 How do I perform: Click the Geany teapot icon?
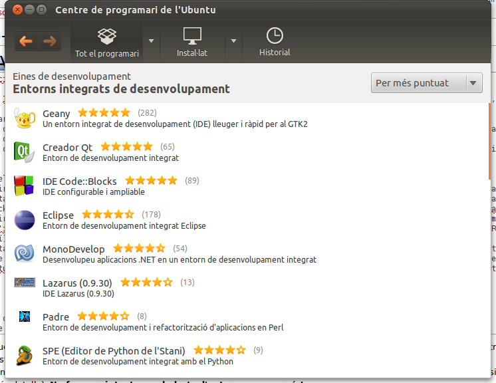pos(25,118)
